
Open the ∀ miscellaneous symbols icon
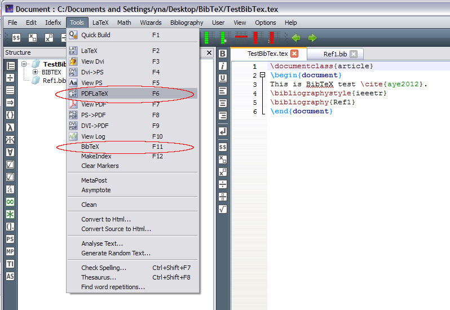[x=10, y=152]
